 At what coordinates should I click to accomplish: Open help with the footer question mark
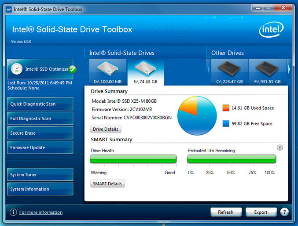pos(284,212)
